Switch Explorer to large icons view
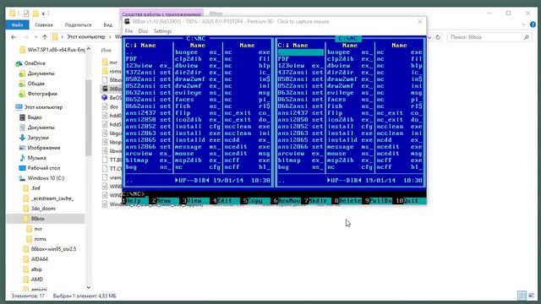The width and height of the screenshot is (541, 304). coord(532,296)
